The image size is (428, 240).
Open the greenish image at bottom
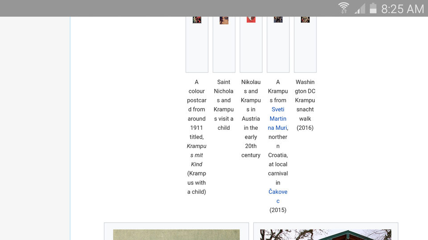tap(177, 235)
